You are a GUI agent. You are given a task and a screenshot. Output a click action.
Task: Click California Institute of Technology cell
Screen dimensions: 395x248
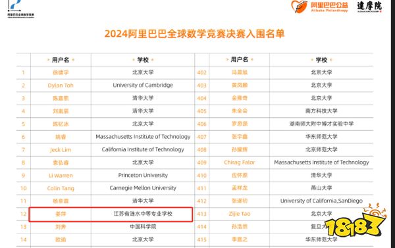[x=143, y=149]
